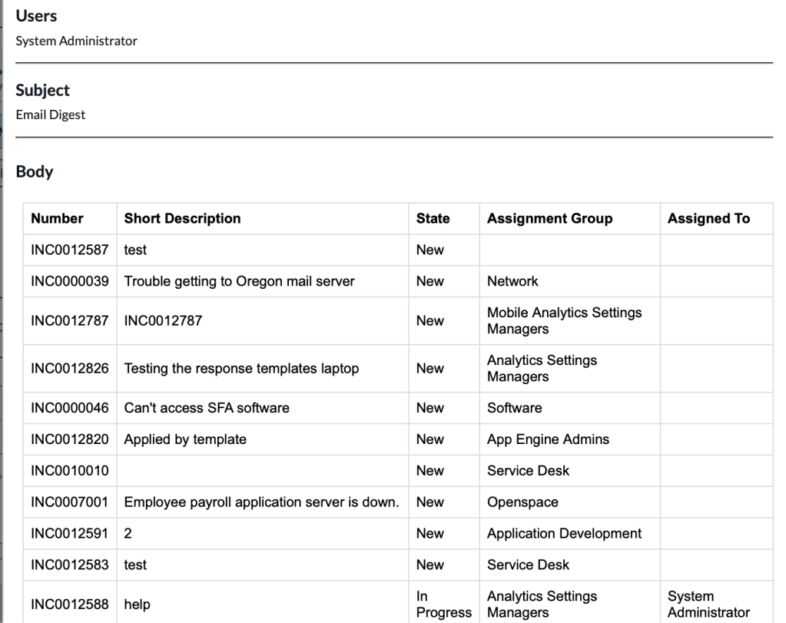Click the Short Description column header
The height and width of the screenshot is (623, 786).
click(182, 219)
